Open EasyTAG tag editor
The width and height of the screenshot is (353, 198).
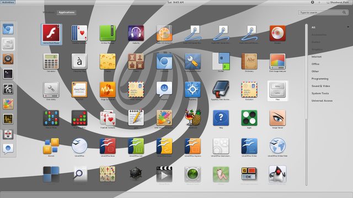(79, 90)
